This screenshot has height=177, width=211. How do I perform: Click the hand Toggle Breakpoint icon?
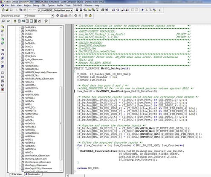(75, 15)
